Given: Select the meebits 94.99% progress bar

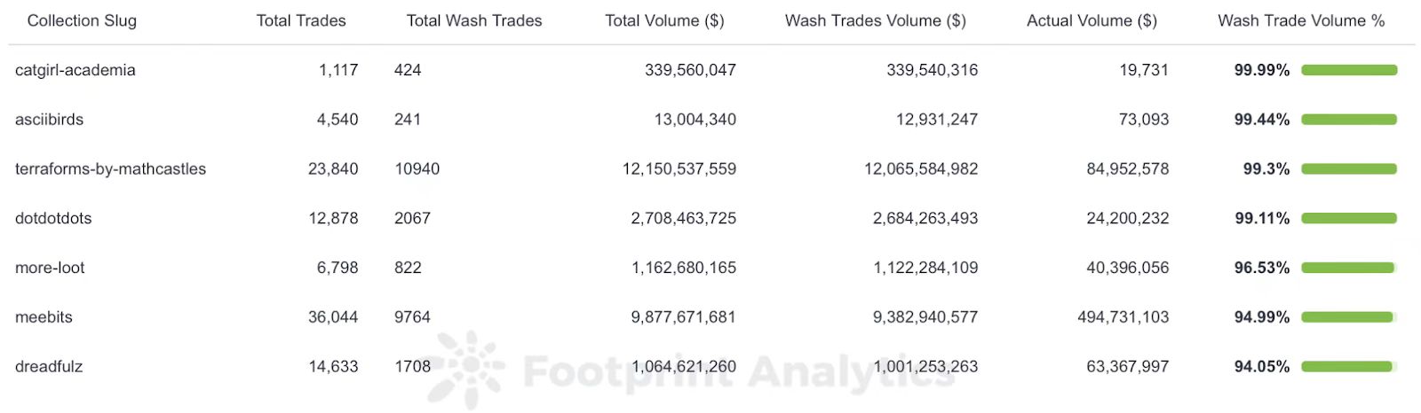Looking at the screenshot, I should coord(1347,317).
